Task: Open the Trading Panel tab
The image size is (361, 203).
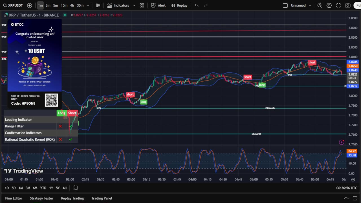Action: click(102, 198)
